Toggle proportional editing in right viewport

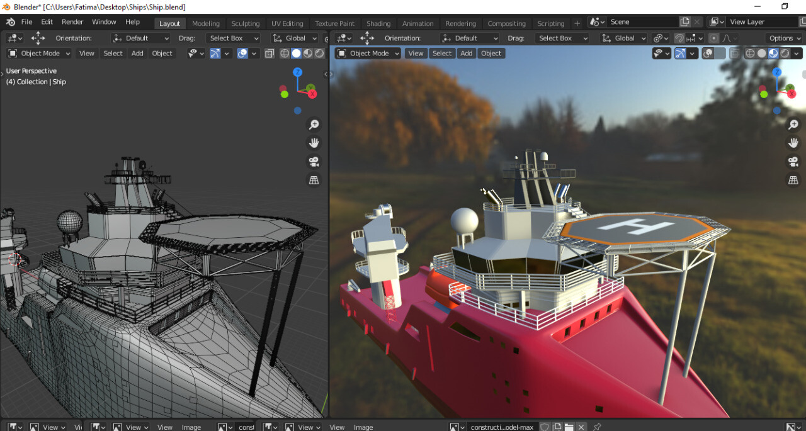coord(713,38)
